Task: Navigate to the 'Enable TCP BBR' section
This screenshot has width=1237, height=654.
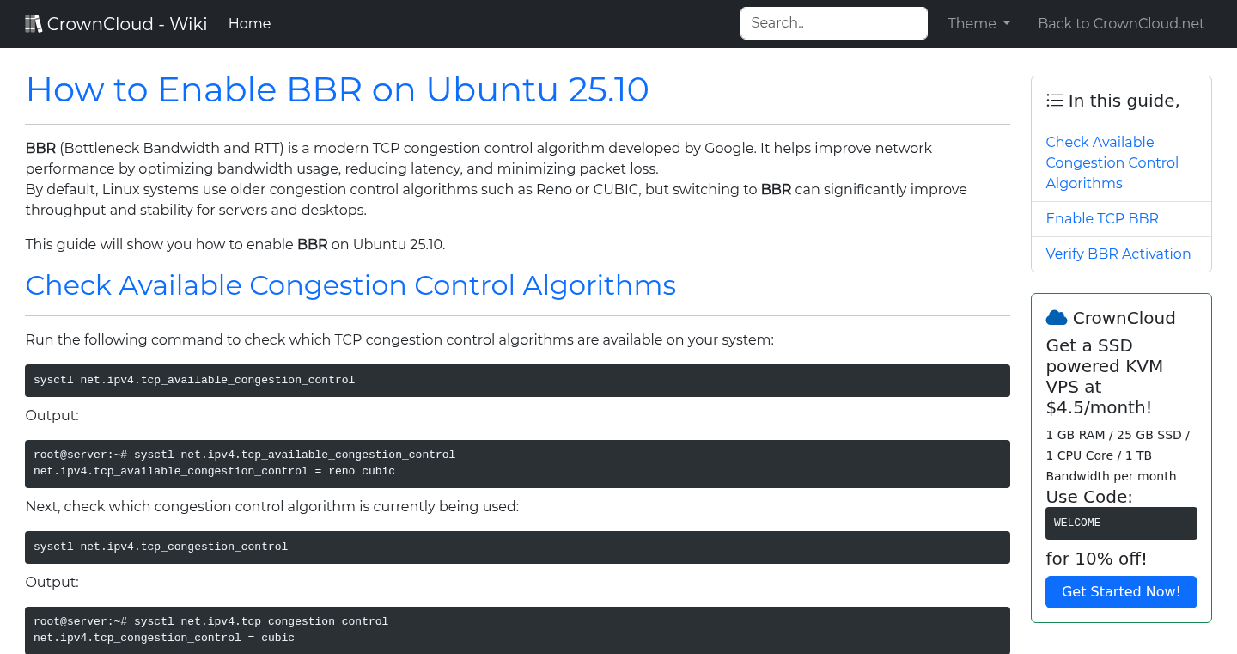Action: point(1102,218)
